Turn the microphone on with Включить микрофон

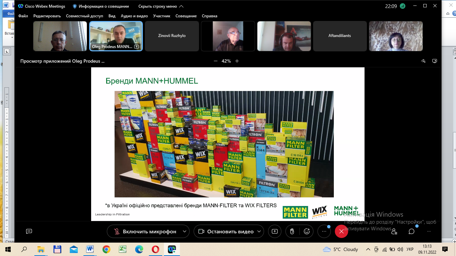click(145, 232)
